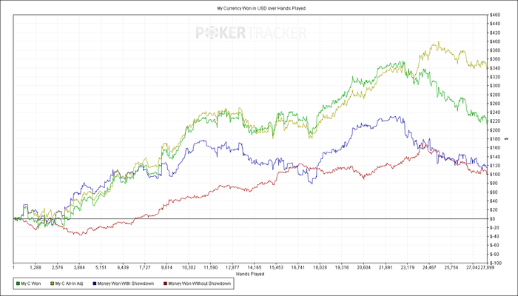The width and height of the screenshot is (518, 296).
Task: Click y-axis label $260
Action: coord(494,104)
